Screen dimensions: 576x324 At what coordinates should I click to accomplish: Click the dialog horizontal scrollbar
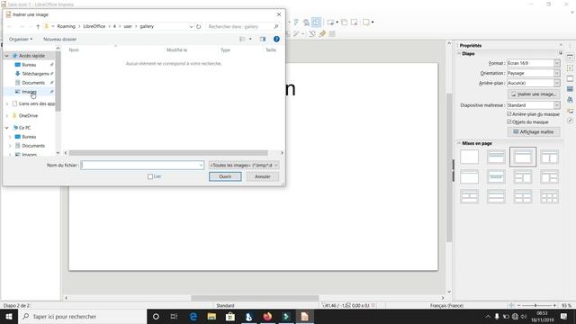168,153
